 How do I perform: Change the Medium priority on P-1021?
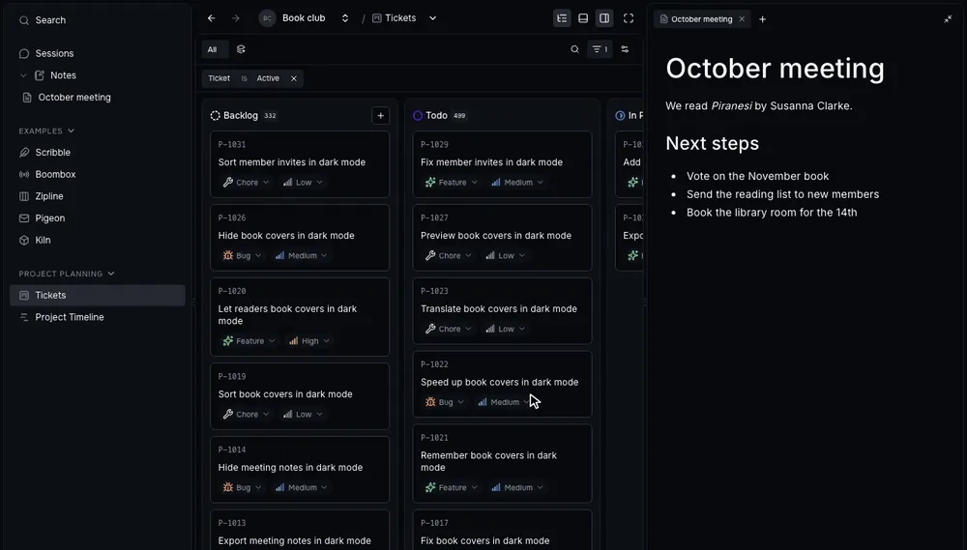[517, 488]
